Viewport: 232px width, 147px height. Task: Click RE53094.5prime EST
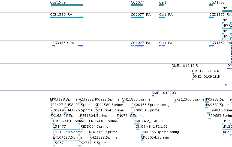point(82,129)
